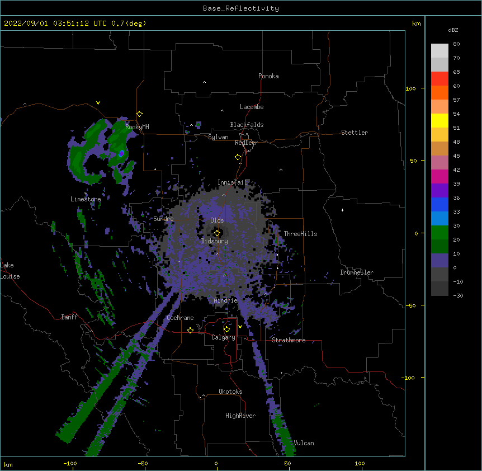Screen dimensions: 482x471
Task: Click the -50 label on the vertical axis
Action: point(410,305)
